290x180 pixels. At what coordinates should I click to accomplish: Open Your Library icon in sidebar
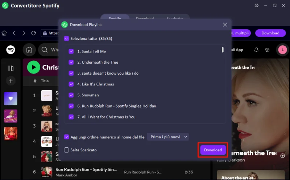(x=11, y=68)
